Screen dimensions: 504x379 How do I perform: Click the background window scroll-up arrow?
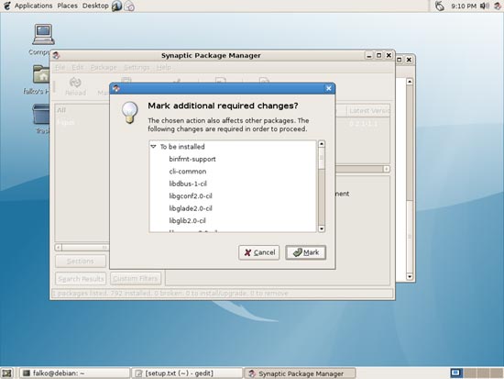coord(410,82)
